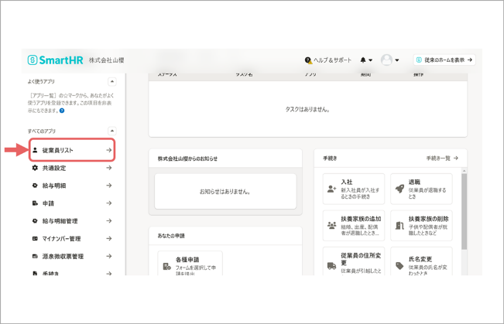The image size is (504, 324).
Task: Collapse the すべてのアプリ section
Action: [111, 131]
